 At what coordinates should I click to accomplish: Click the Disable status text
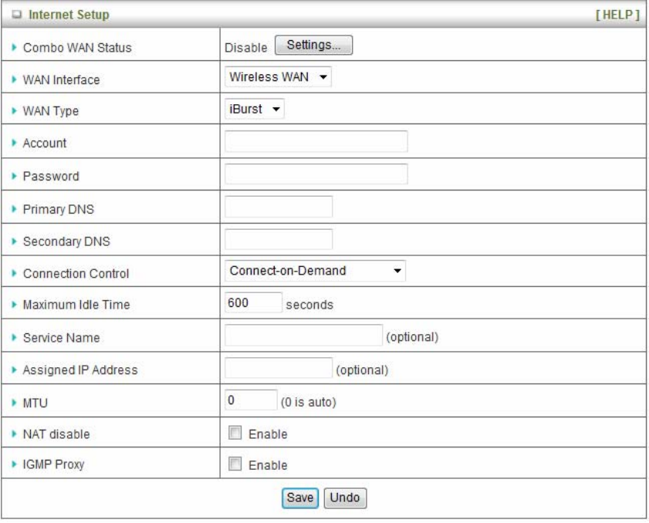click(x=246, y=48)
